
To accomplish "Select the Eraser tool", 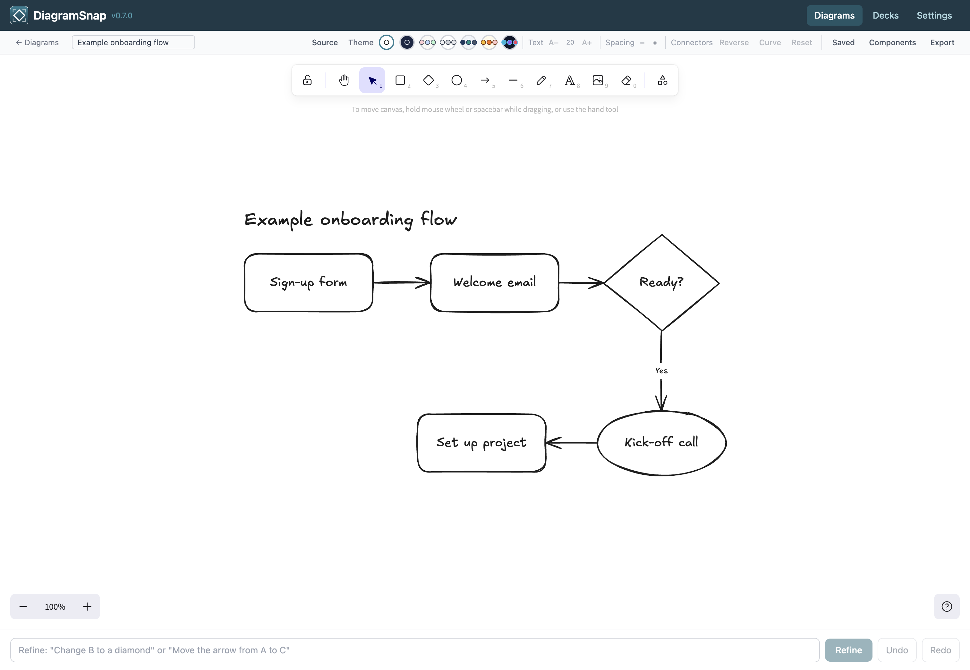I will [626, 80].
